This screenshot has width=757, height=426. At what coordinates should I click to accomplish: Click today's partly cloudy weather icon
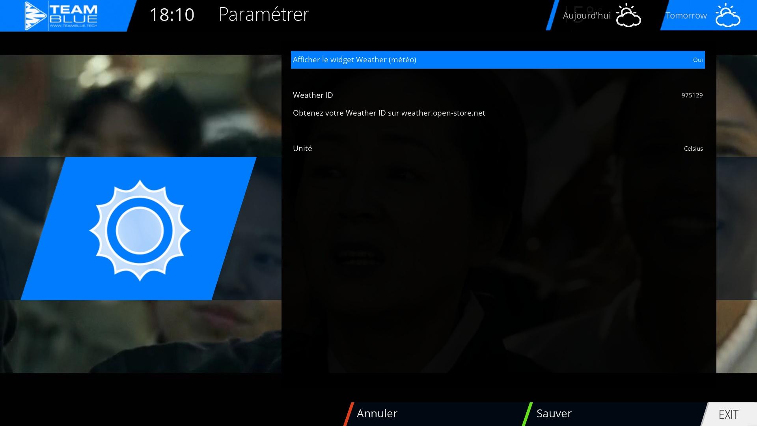coord(628,16)
